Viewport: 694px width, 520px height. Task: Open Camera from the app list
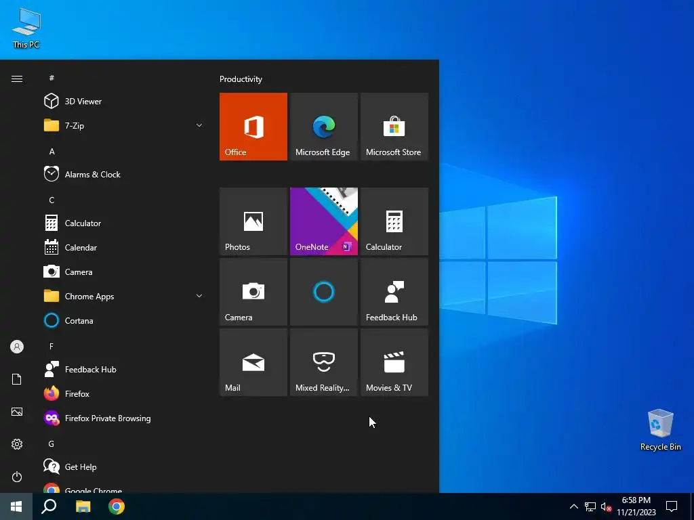[x=123, y=272]
